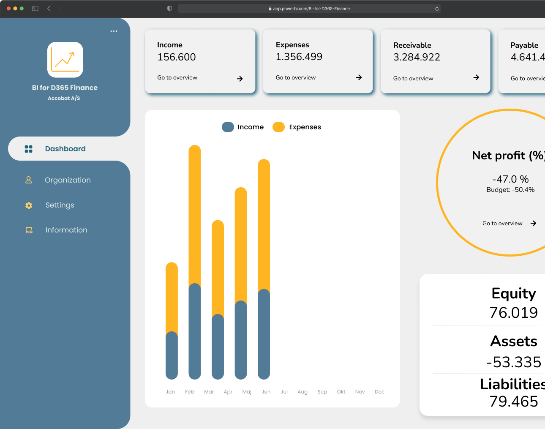Click the Equity value 76.019

(514, 313)
